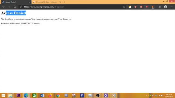Click the Access Denied heading

(13, 13)
